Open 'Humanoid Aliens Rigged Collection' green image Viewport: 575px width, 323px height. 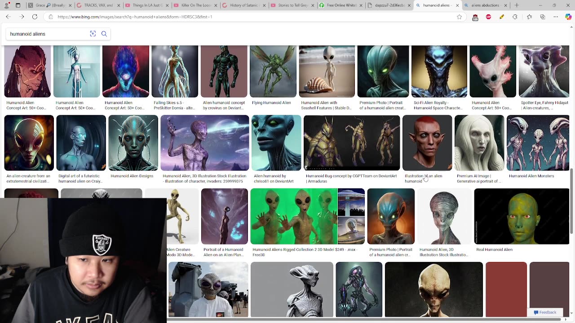294,216
